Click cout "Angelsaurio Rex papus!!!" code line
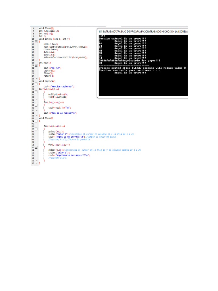 click(x=69, y=155)
